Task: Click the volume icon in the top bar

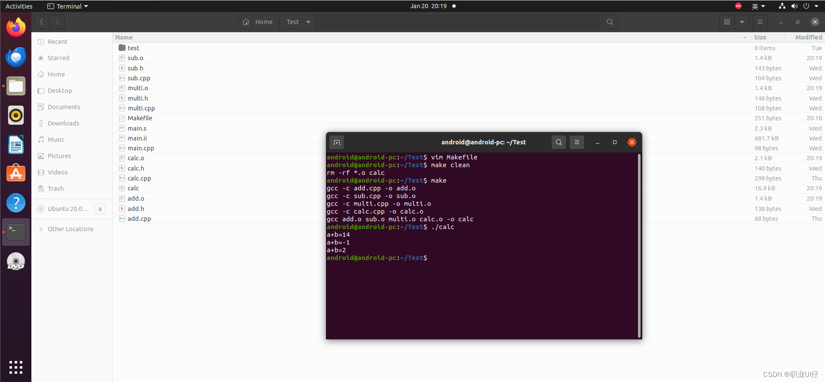Action: click(794, 6)
